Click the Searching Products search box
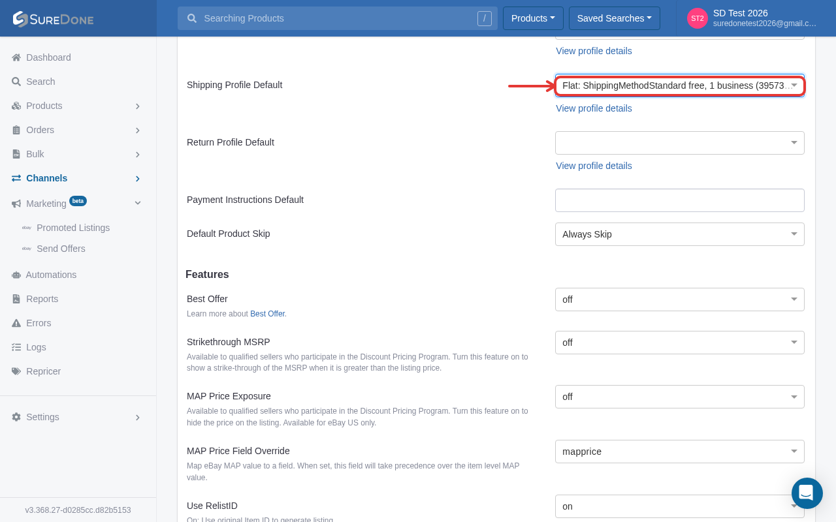 click(x=338, y=18)
